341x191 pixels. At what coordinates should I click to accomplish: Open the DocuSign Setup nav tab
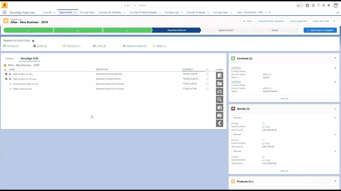tap(87, 12)
